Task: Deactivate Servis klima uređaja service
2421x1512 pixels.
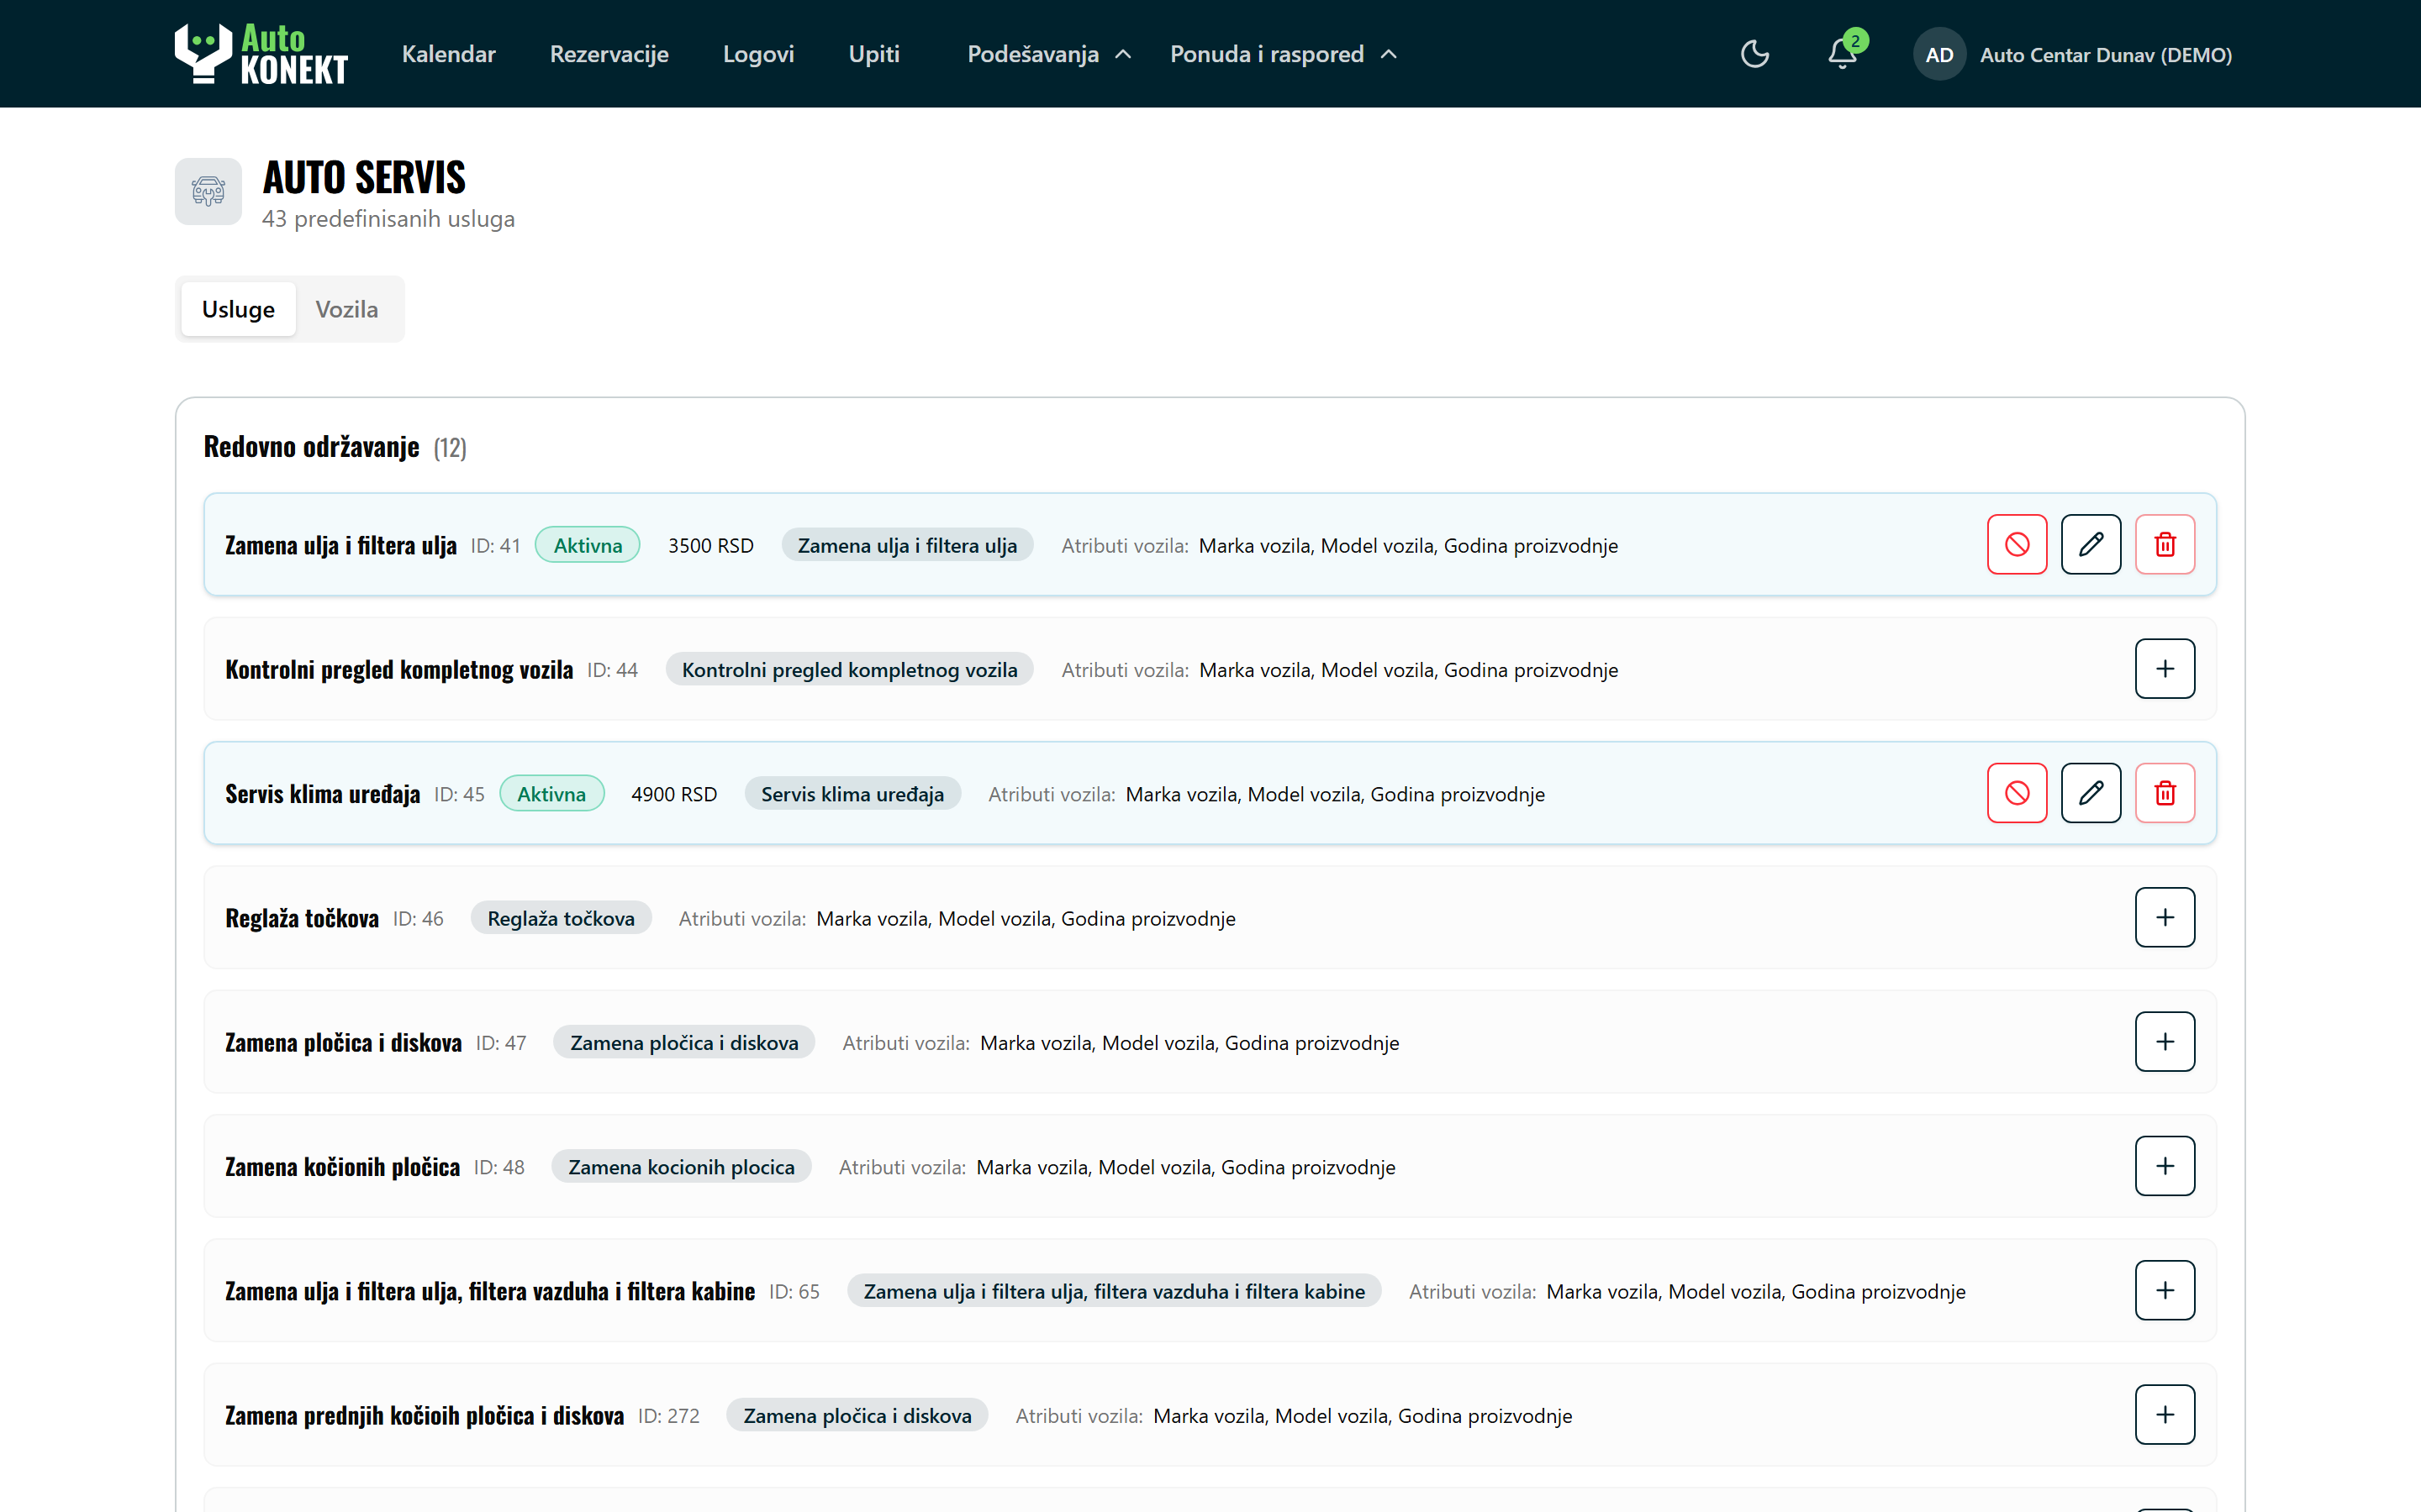Action: click(2017, 793)
